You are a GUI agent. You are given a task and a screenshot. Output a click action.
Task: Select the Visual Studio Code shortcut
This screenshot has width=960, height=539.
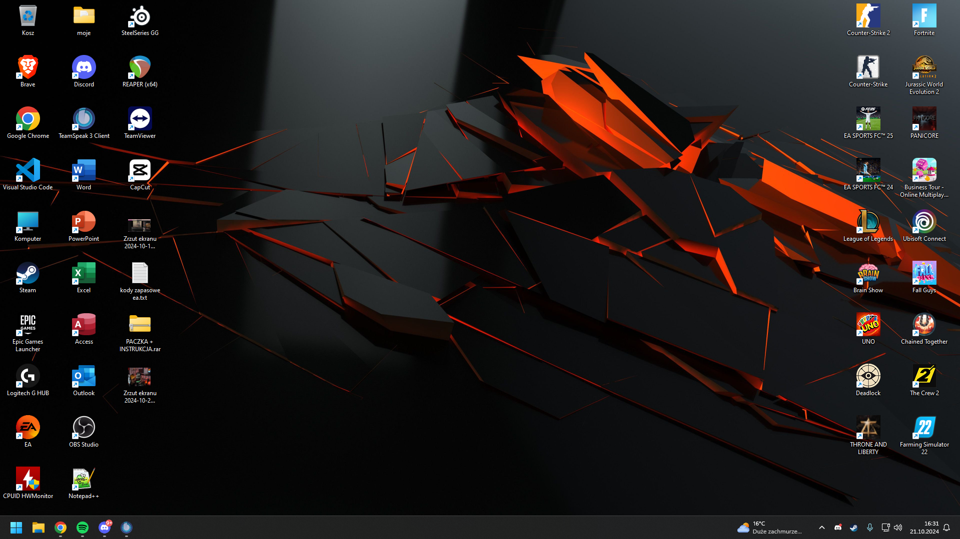28,175
